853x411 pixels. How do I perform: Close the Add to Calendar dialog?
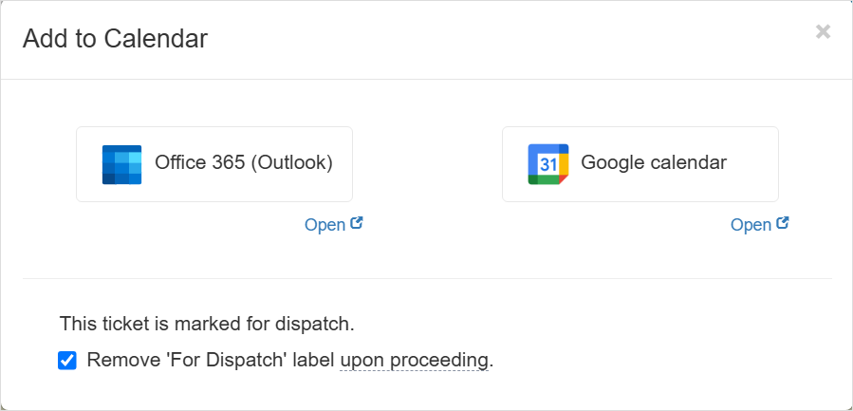pos(823,31)
